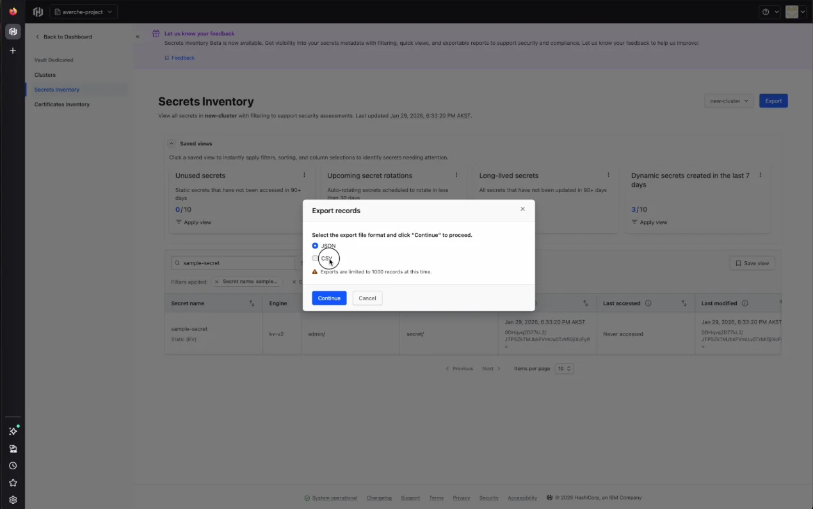Open the account avatar dropdown at top right

pyautogui.click(x=794, y=11)
